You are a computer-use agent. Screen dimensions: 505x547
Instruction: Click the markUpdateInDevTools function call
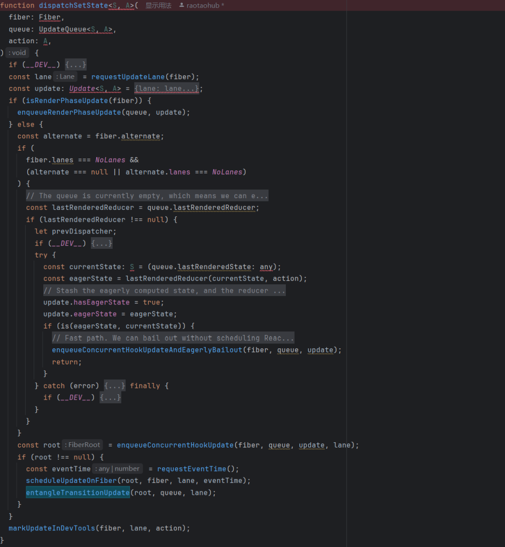[x=51, y=528]
